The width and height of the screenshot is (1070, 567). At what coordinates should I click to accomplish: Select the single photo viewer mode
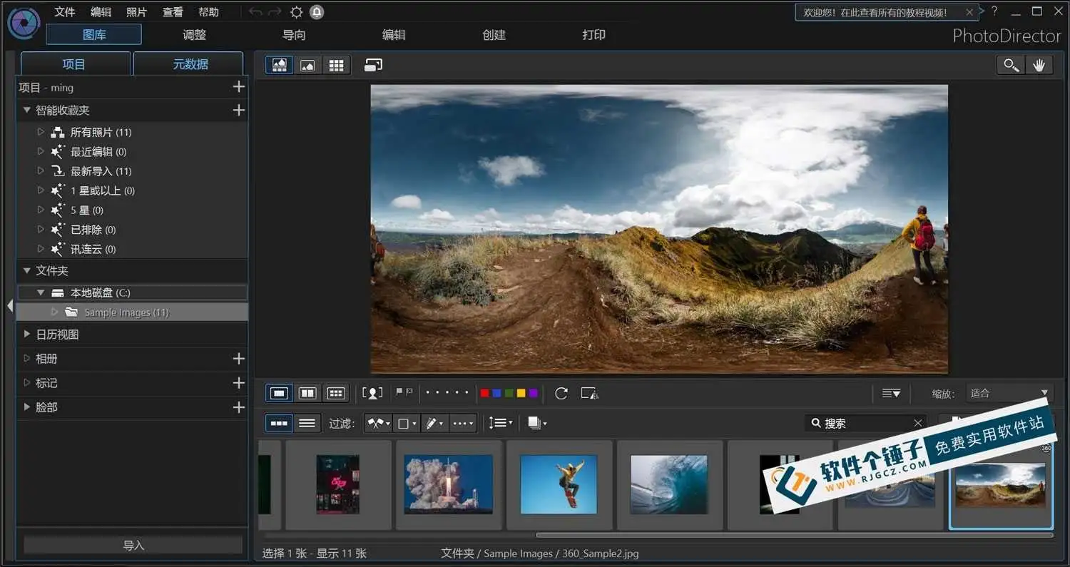coord(307,65)
